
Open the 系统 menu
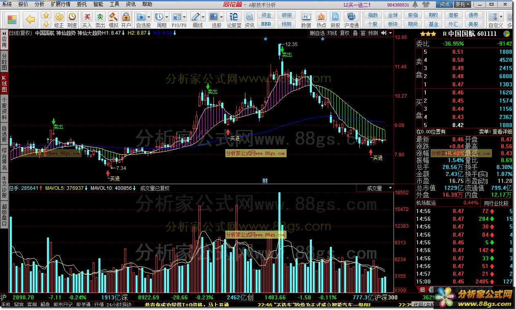coord(7,4)
